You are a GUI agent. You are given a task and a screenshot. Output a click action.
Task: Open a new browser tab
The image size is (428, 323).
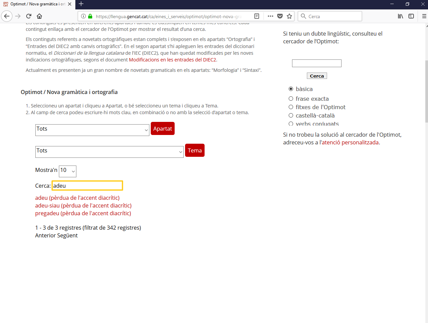[81, 4]
